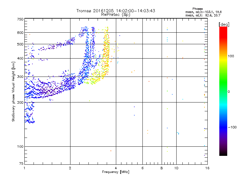Click the y-axis tick label "100"
Screen dimensions: 244x183
coord(20,146)
